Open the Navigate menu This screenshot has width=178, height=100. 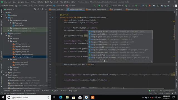tap(21, 2)
